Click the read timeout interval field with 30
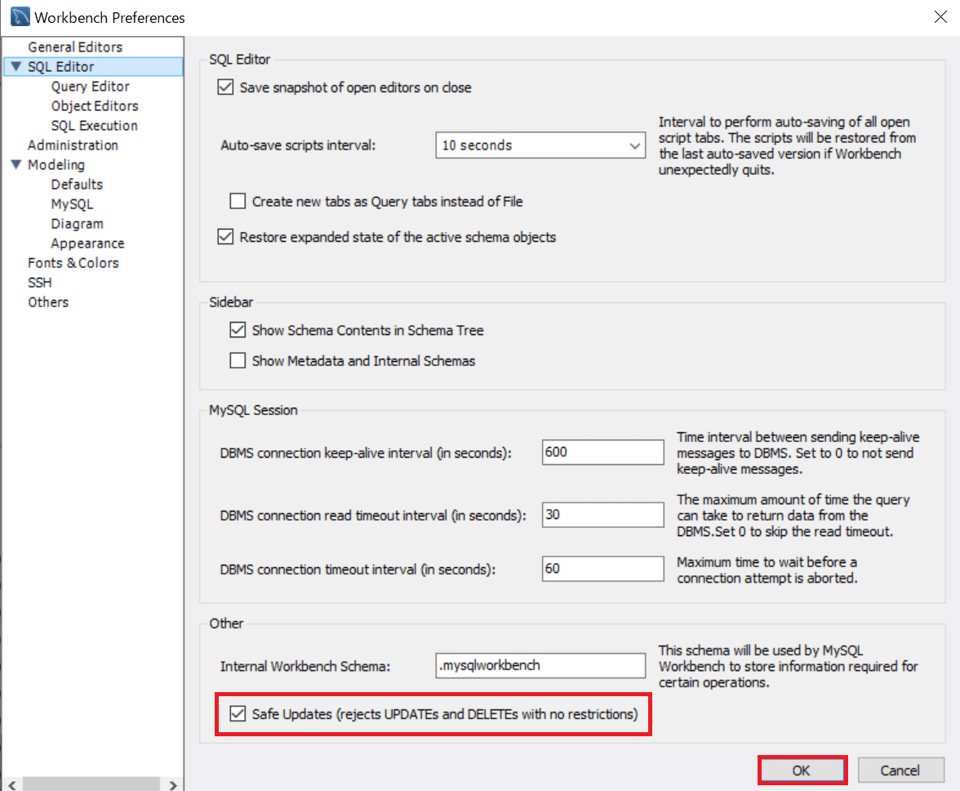 tap(602, 515)
